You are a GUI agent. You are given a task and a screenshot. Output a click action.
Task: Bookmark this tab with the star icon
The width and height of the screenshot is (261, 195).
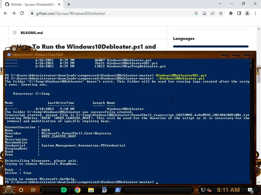click(221, 13)
